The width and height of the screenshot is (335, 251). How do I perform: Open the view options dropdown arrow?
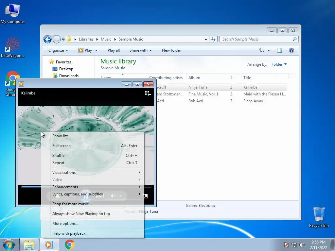coord(269,50)
